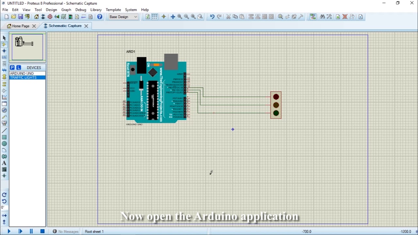Paste from clipboard icon
Screen dimensions: 418x235
242,17
